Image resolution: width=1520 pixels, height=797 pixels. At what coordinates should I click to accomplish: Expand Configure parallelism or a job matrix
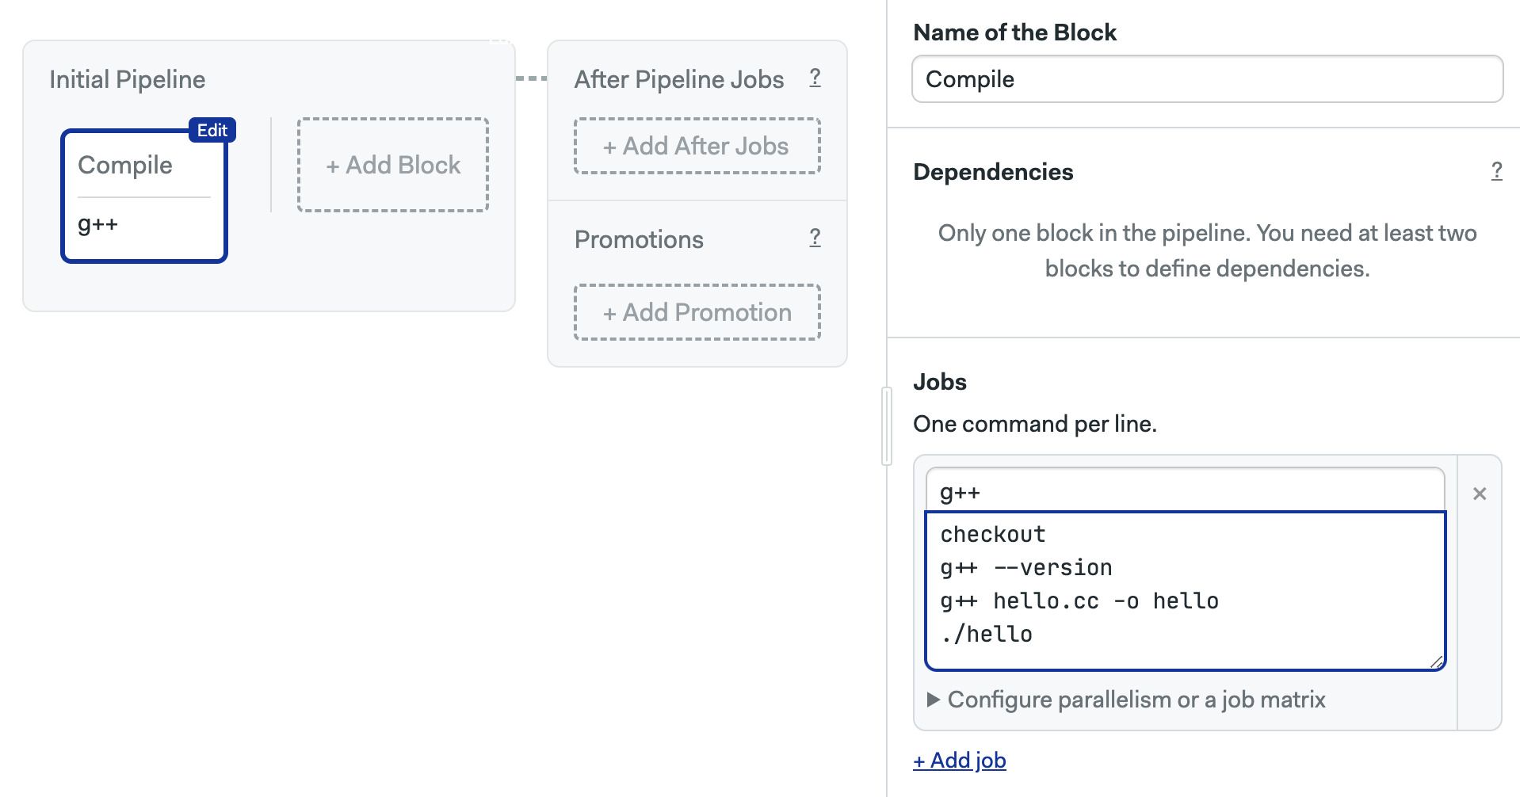point(1126,700)
